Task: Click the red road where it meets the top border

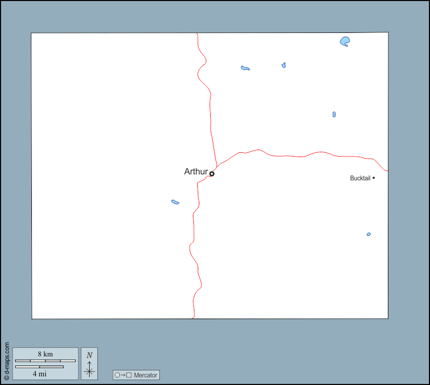Action: coord(197,34)
